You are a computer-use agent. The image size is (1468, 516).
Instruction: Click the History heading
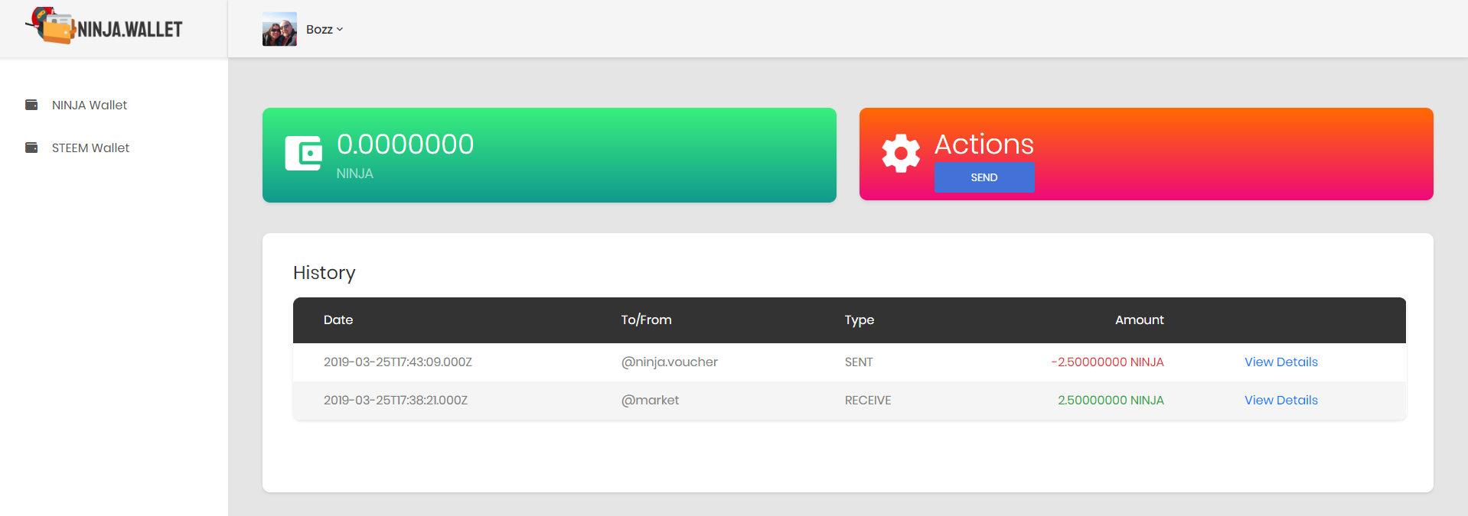click(x=325, y=273)
